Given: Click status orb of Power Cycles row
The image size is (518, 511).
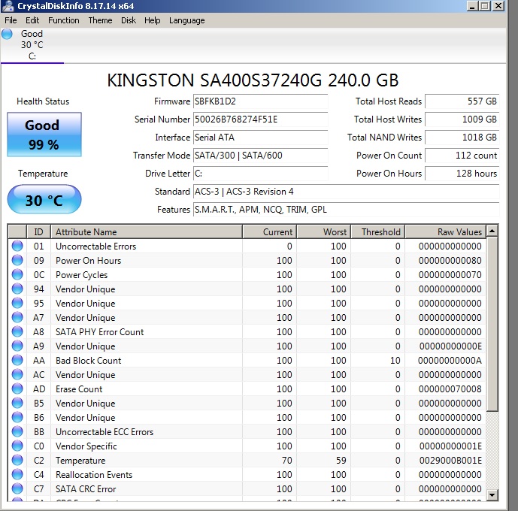Looking at the screenshot, I should pos(17,274).
